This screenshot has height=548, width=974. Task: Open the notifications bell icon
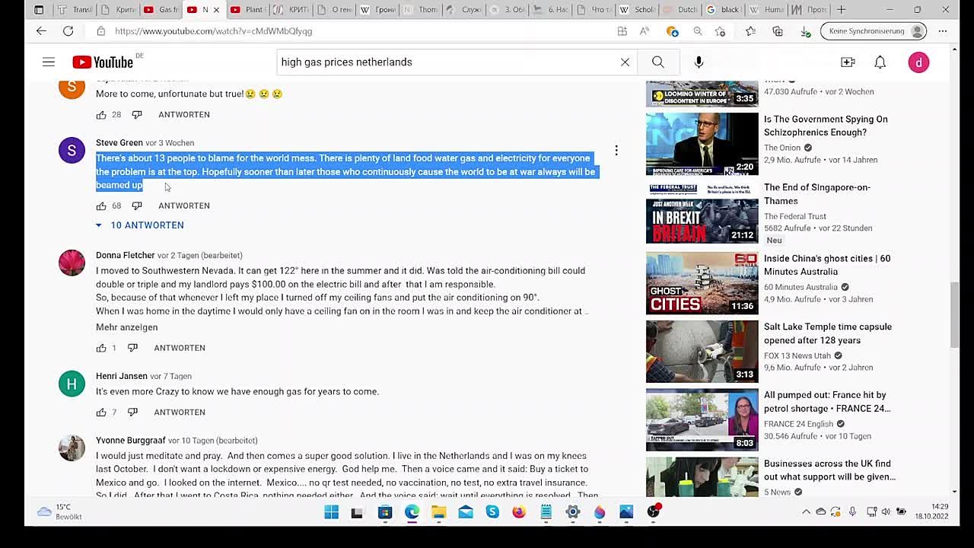880,62
